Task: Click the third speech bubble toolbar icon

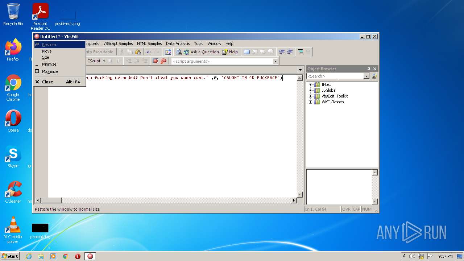Action: pos(271,52)
